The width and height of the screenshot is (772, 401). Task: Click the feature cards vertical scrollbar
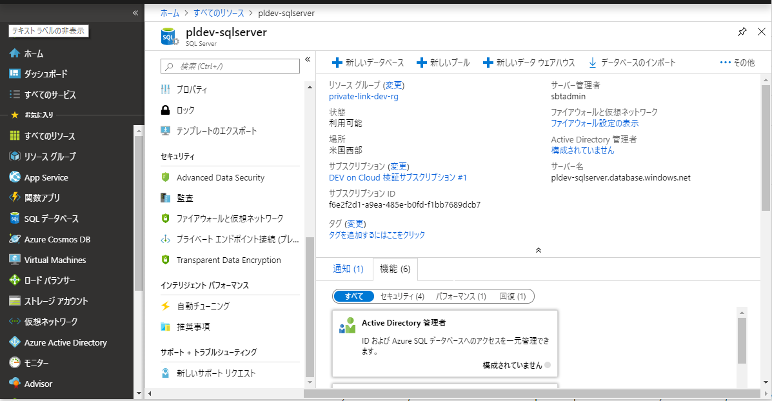click(x=742, y=340)
